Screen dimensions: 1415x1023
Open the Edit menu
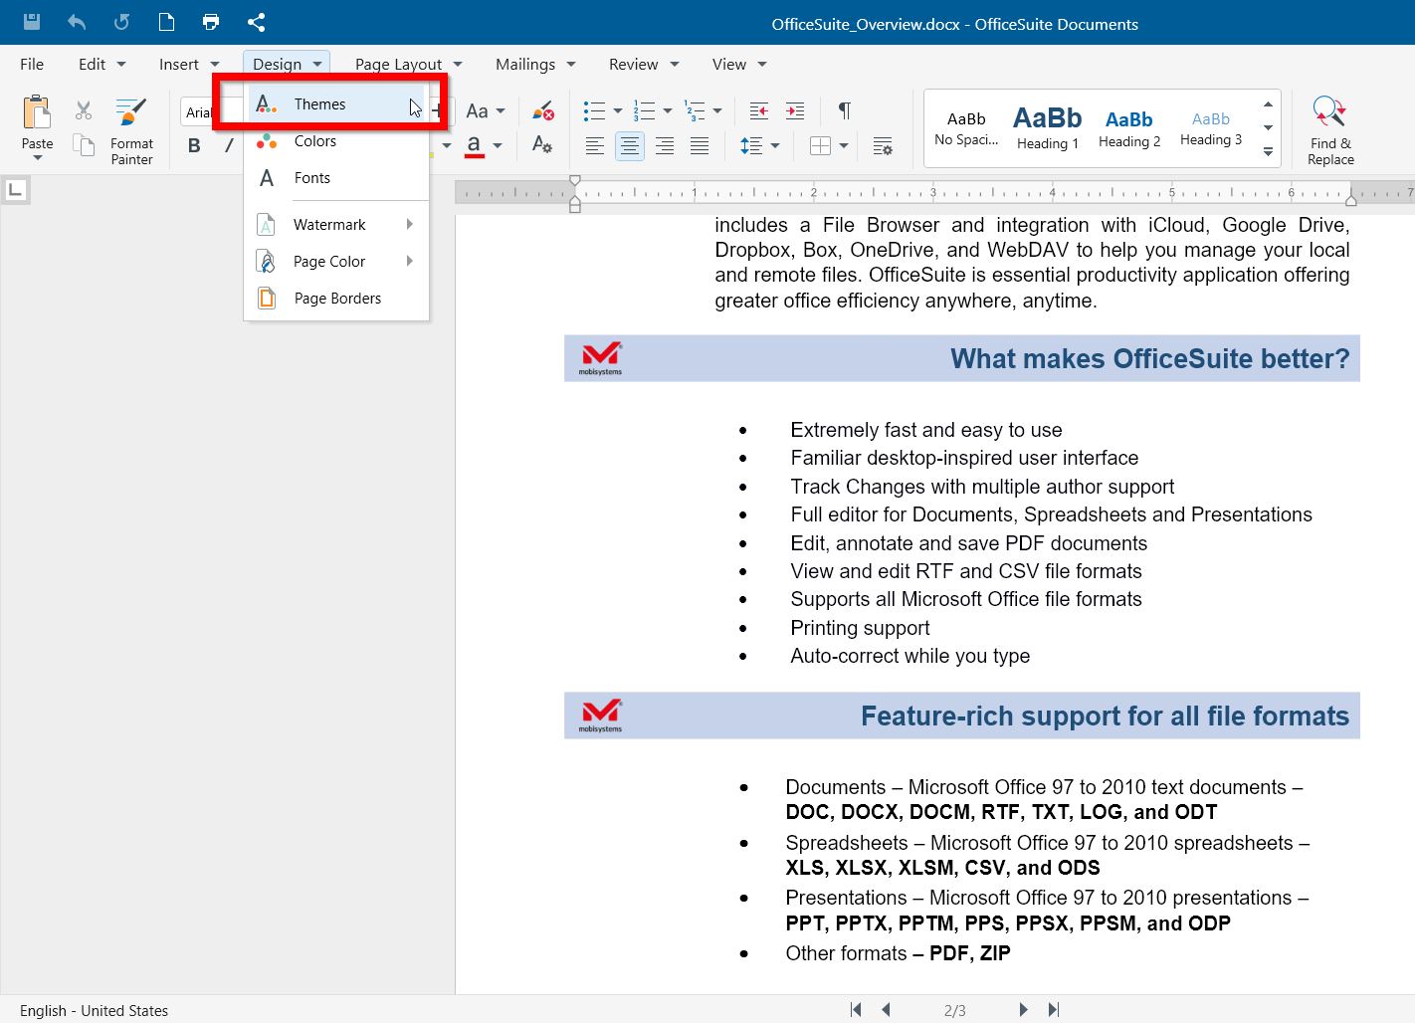[101, 64]
